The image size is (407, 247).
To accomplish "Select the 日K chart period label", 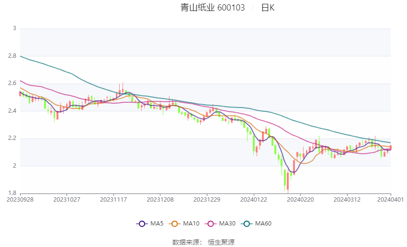I will point(268,8).
